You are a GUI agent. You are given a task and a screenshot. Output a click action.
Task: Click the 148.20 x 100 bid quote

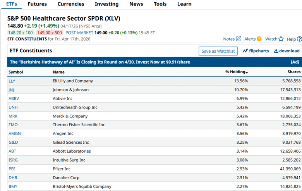point(21,33)
